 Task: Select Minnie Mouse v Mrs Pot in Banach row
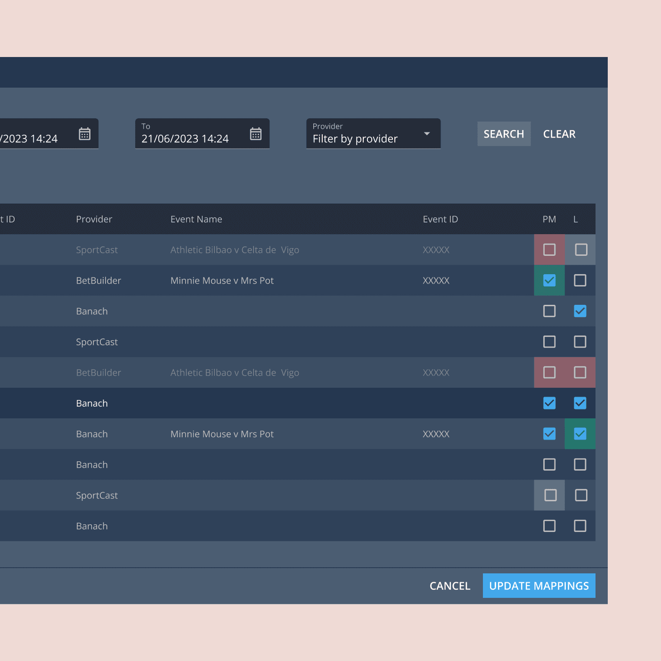(222, 434)
